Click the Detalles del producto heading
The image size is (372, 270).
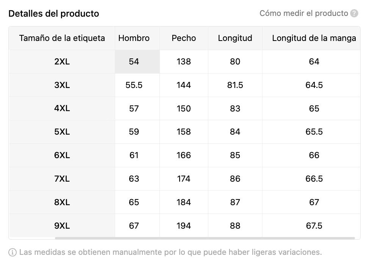point(54,14)
